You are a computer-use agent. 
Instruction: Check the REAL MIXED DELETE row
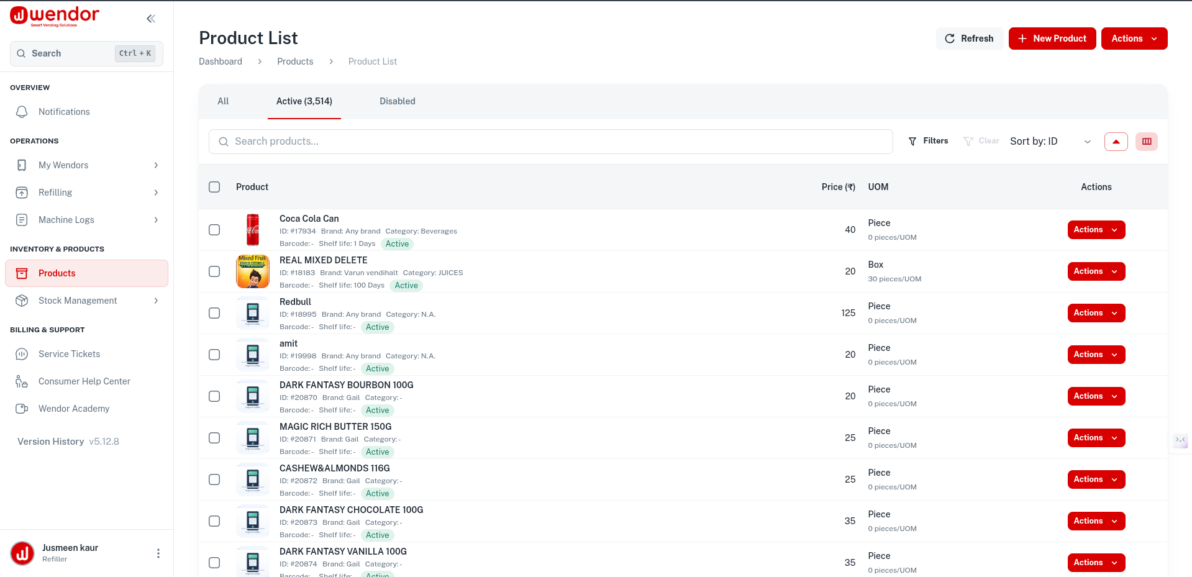(214, 271)
